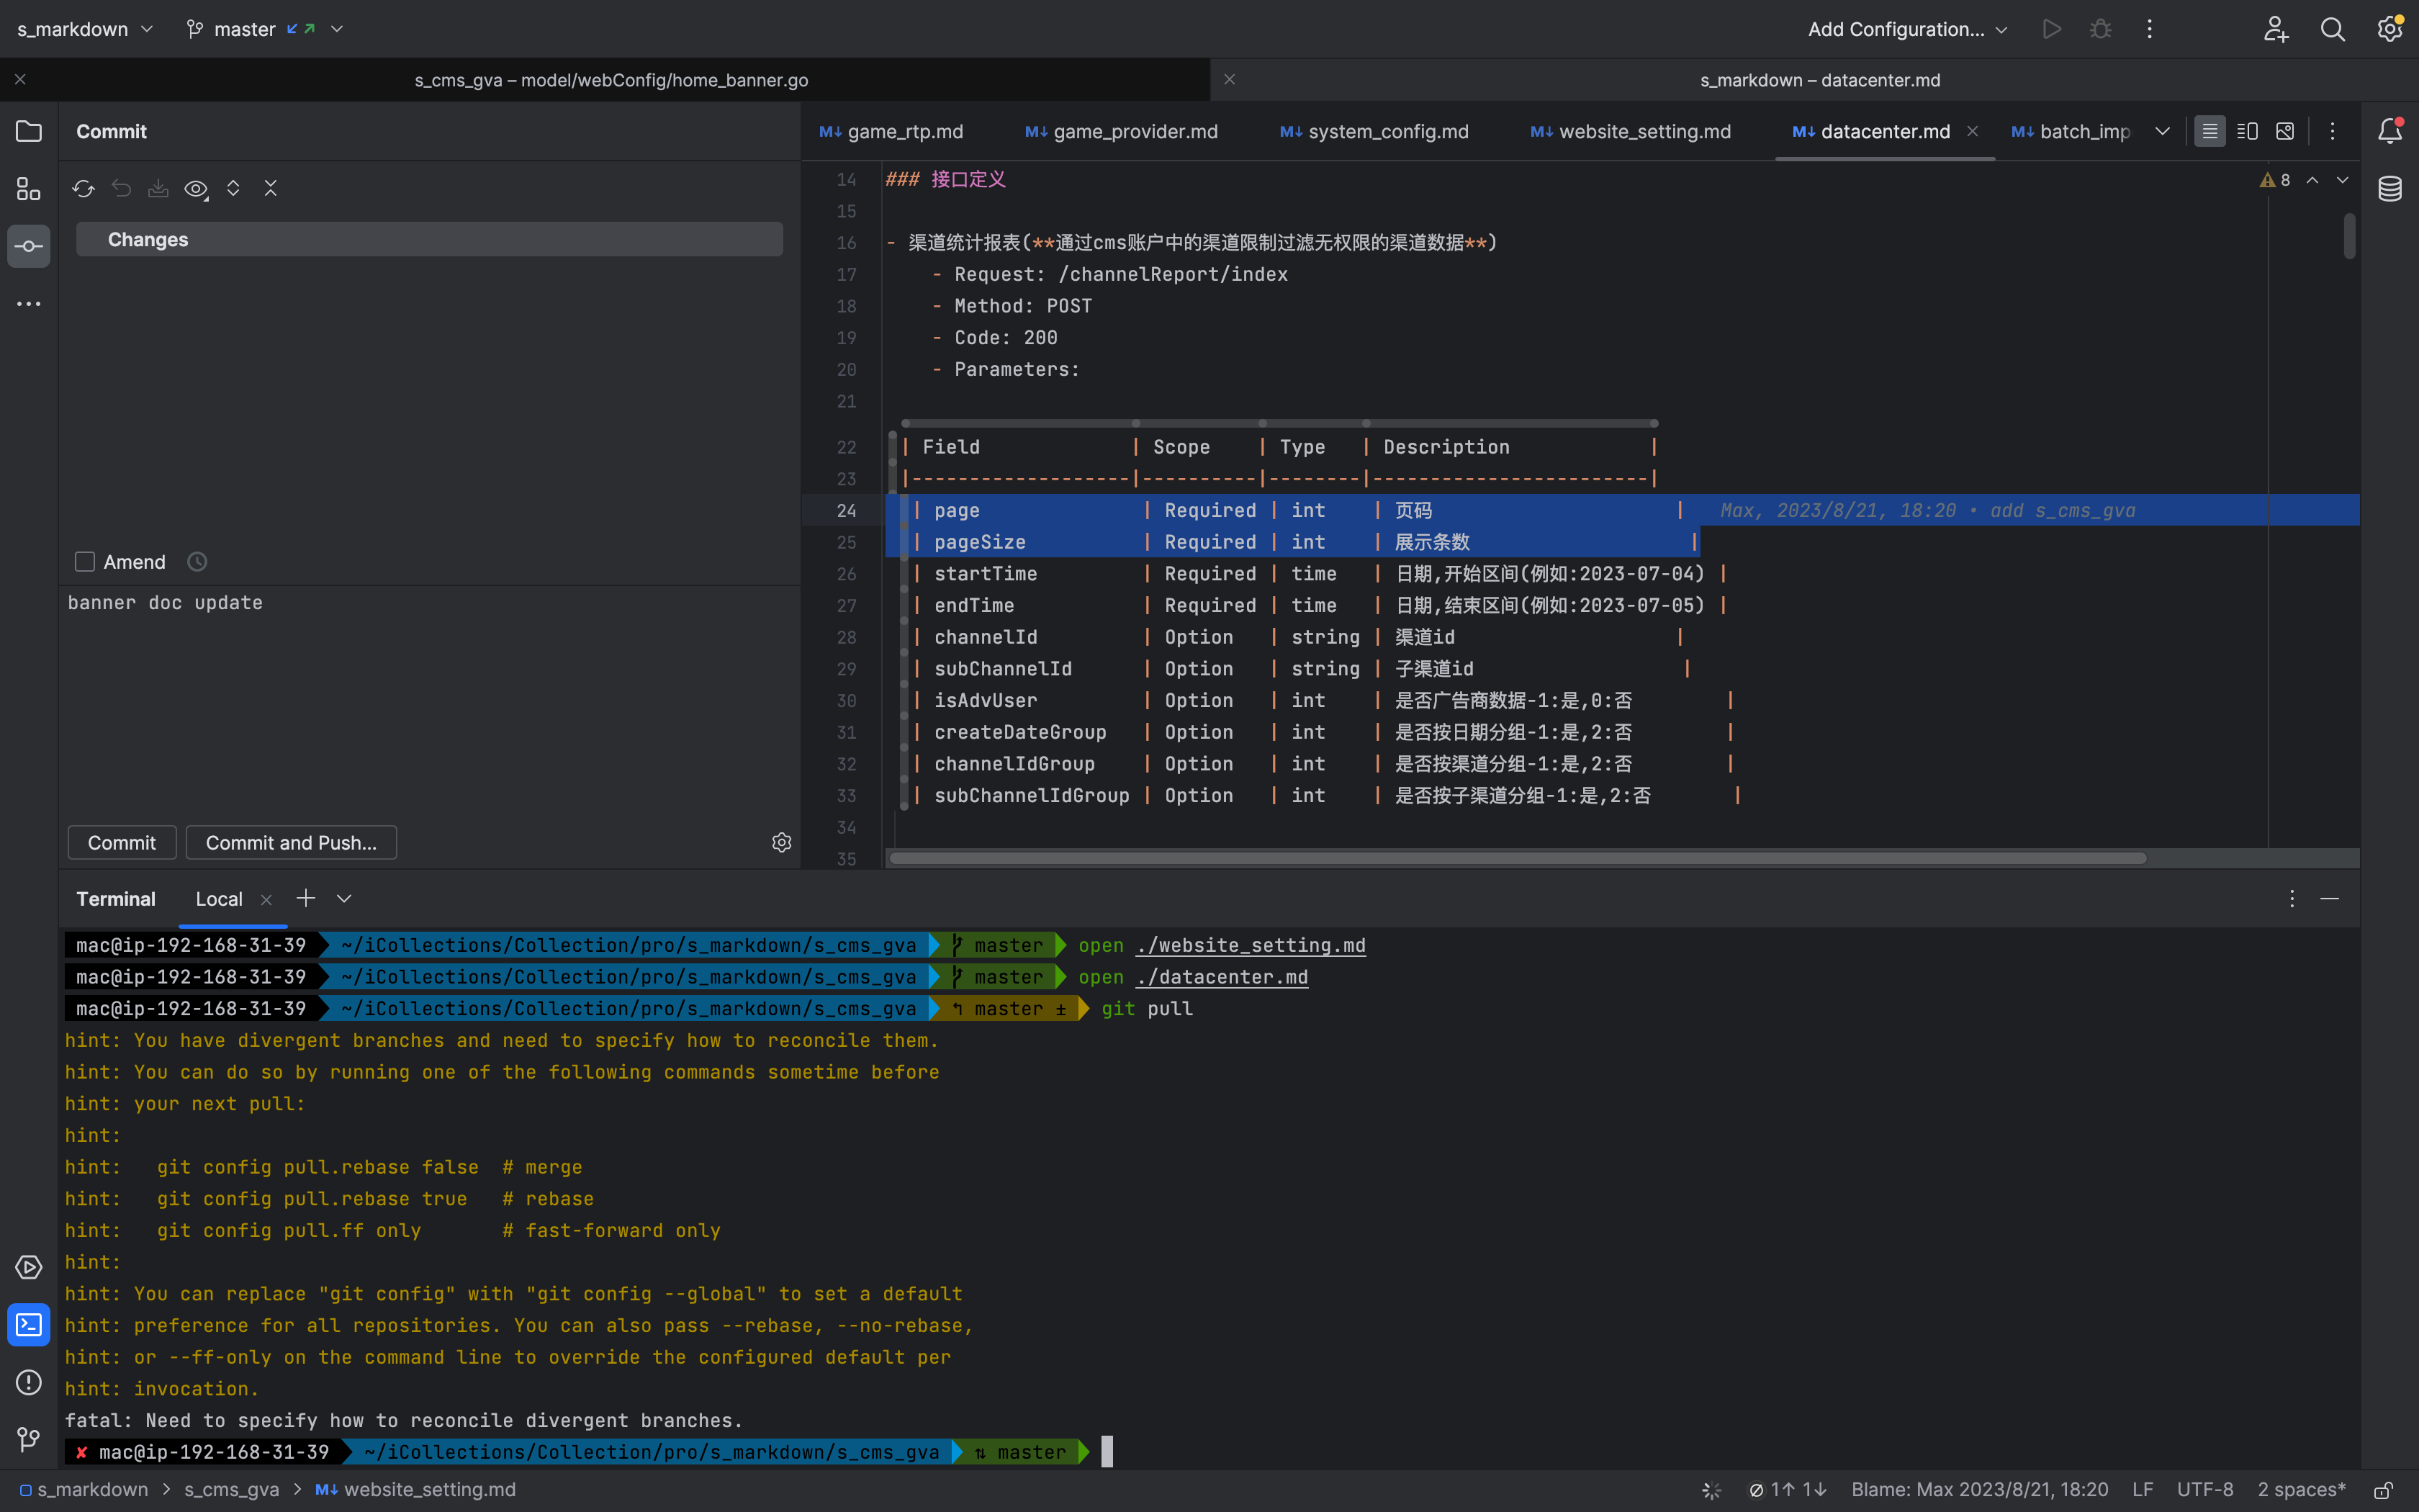Viewport: 2419px width, 1512px height.
Task: Expand the terminal panel options menu
Action: point(2292,897)
